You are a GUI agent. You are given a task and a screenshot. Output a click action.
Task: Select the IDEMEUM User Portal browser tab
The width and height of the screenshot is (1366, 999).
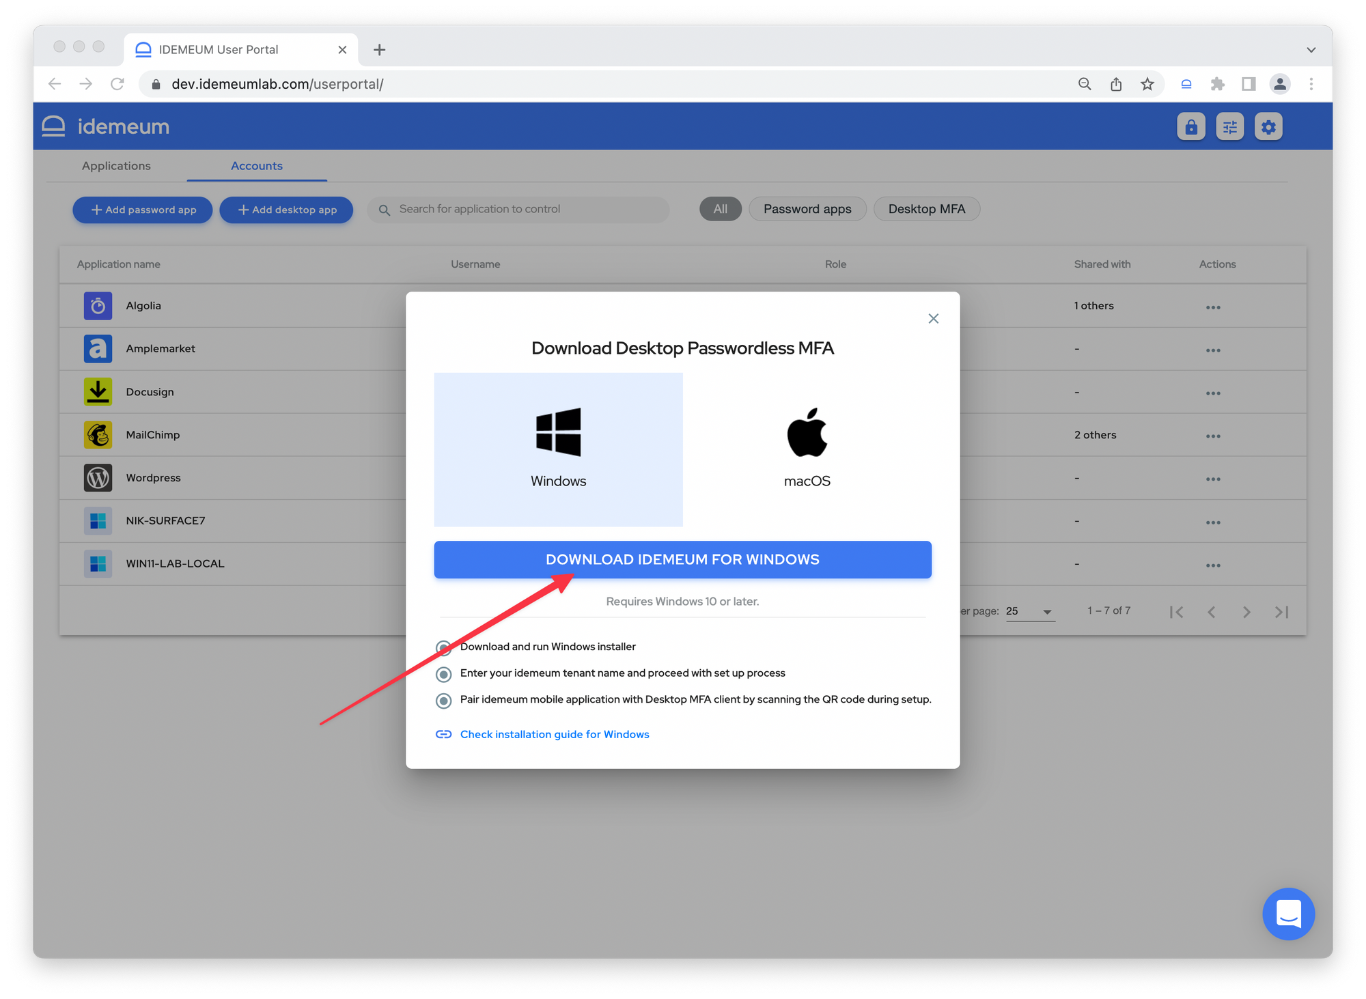(x=241, y=50)
